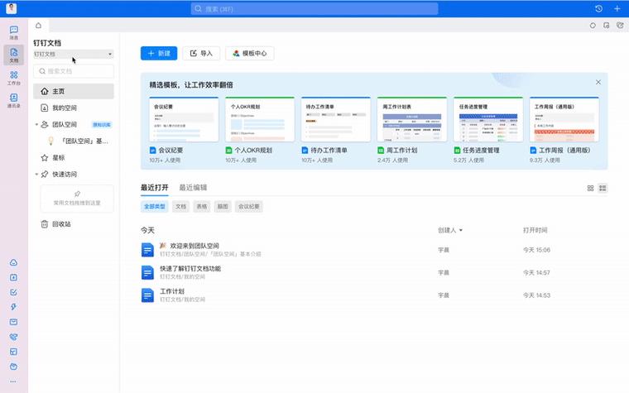Click the bottom-most folder-shaped sidebar icon
The width and height of the screenshot is (629, 393).
(13, 367)
